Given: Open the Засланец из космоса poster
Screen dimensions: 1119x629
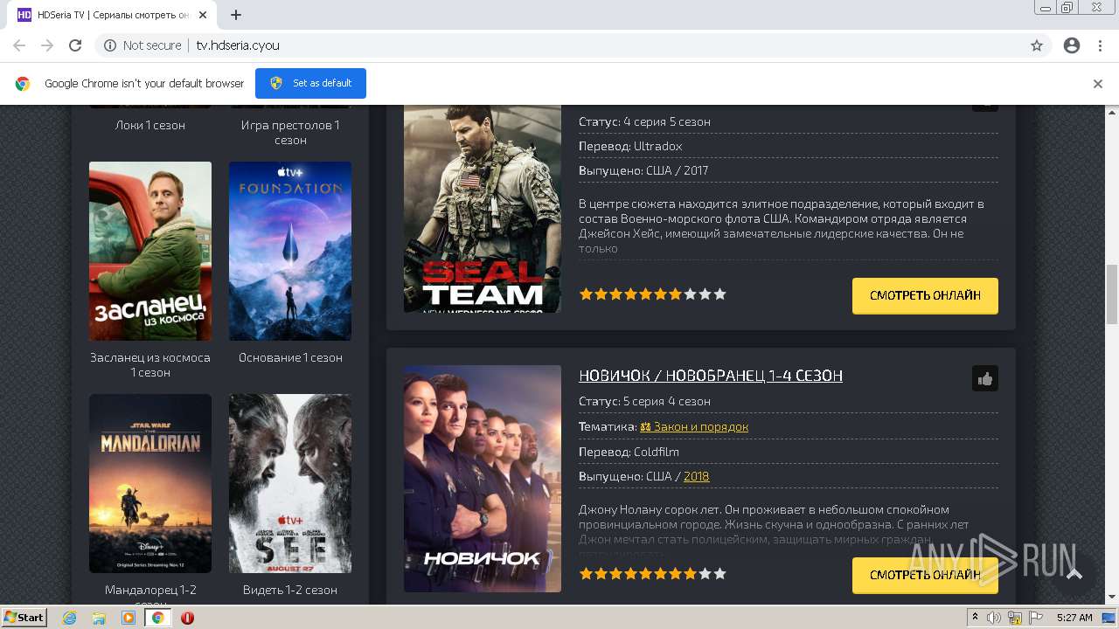Looking at the screenshot, I should (150, 251).
